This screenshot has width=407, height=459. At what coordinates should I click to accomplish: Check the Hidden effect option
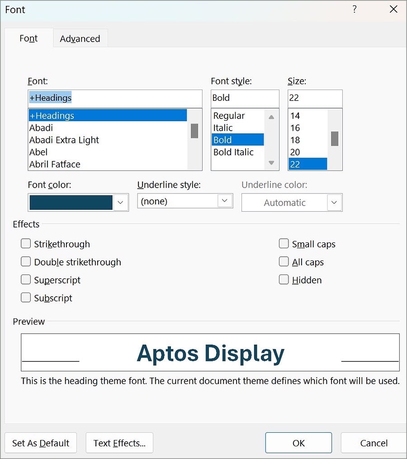[x=284, y=280]
